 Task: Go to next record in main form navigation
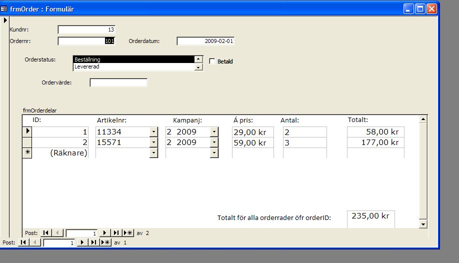pos(82,242)
